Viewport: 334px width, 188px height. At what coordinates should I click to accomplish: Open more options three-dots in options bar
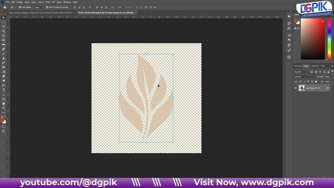pyautogui.click(x=120, y=7)
